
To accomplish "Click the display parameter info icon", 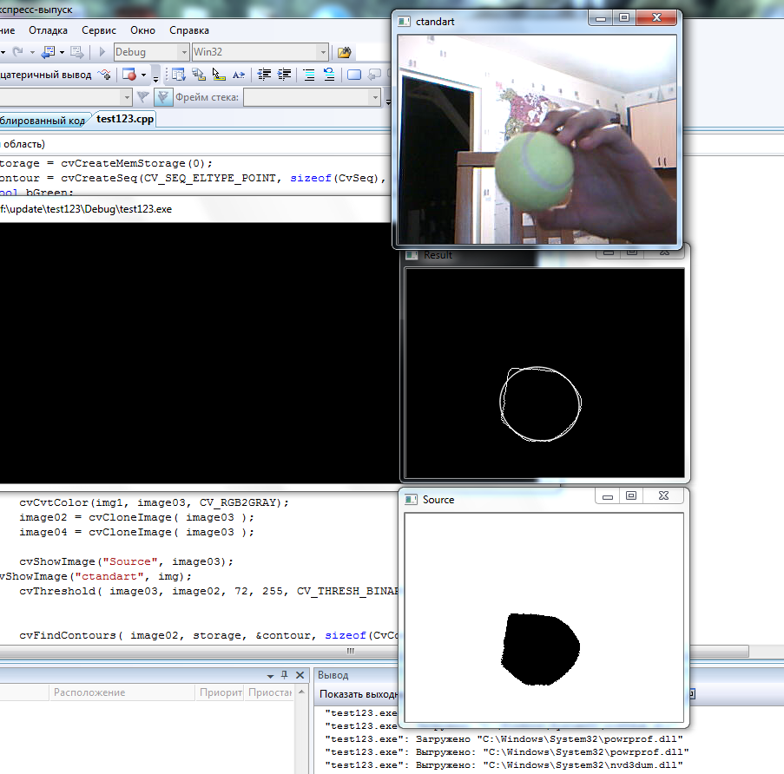I will pyautogui.click(x=199, y=75).
